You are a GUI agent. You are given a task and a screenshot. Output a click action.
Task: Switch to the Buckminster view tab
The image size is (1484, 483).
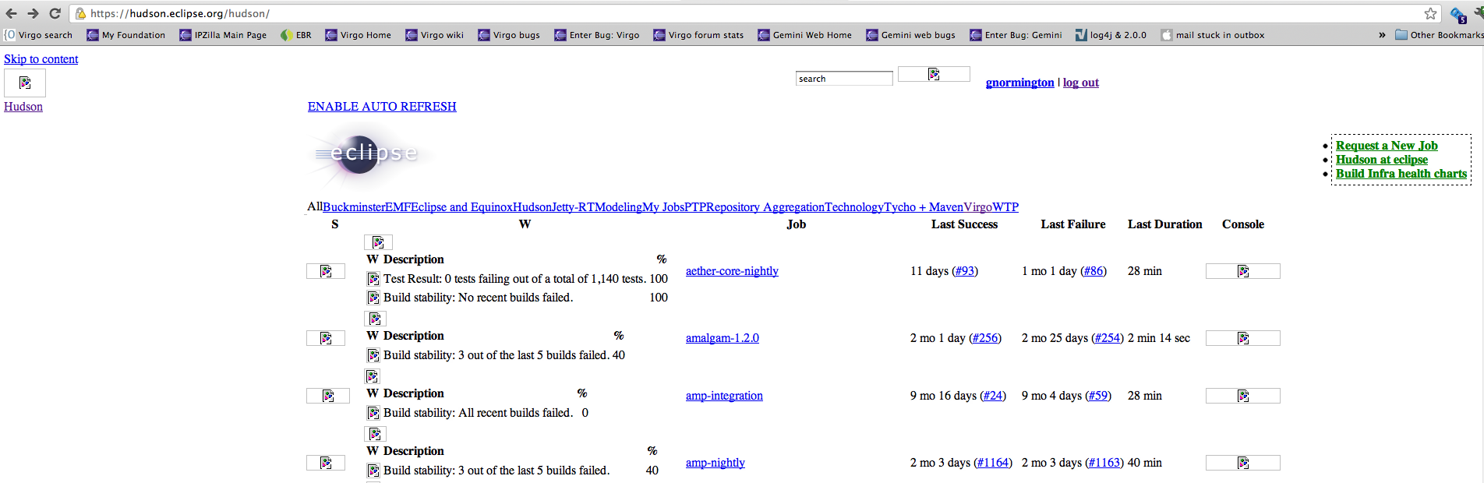[x=354, y=207]
